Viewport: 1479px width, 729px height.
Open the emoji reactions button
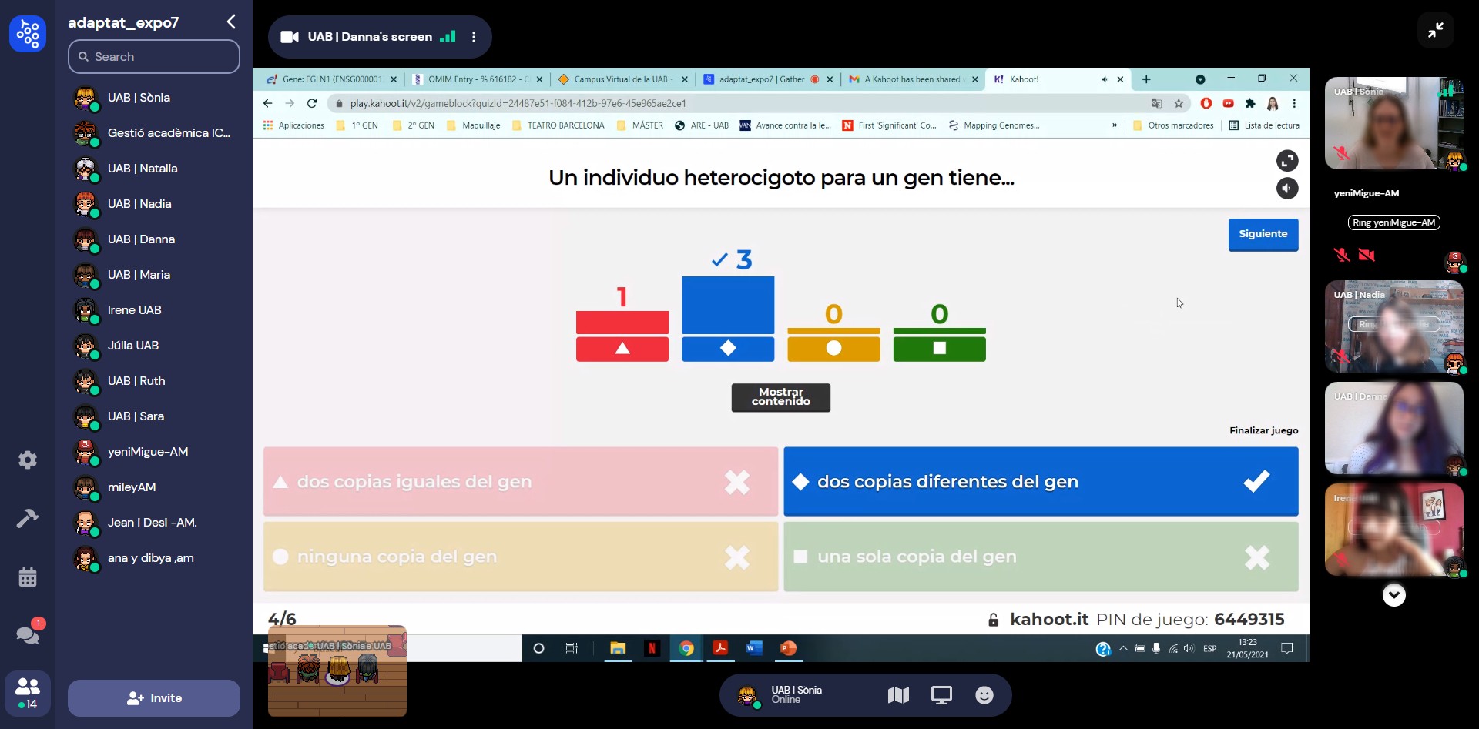click(984, 695)
